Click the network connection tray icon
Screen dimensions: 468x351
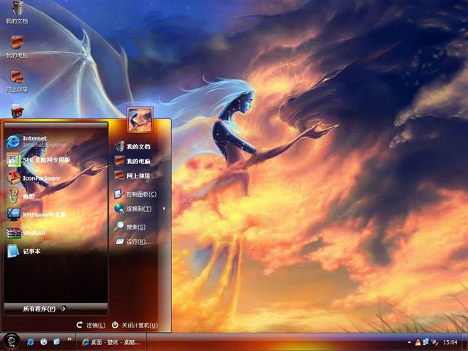click(x=426, y=342)
